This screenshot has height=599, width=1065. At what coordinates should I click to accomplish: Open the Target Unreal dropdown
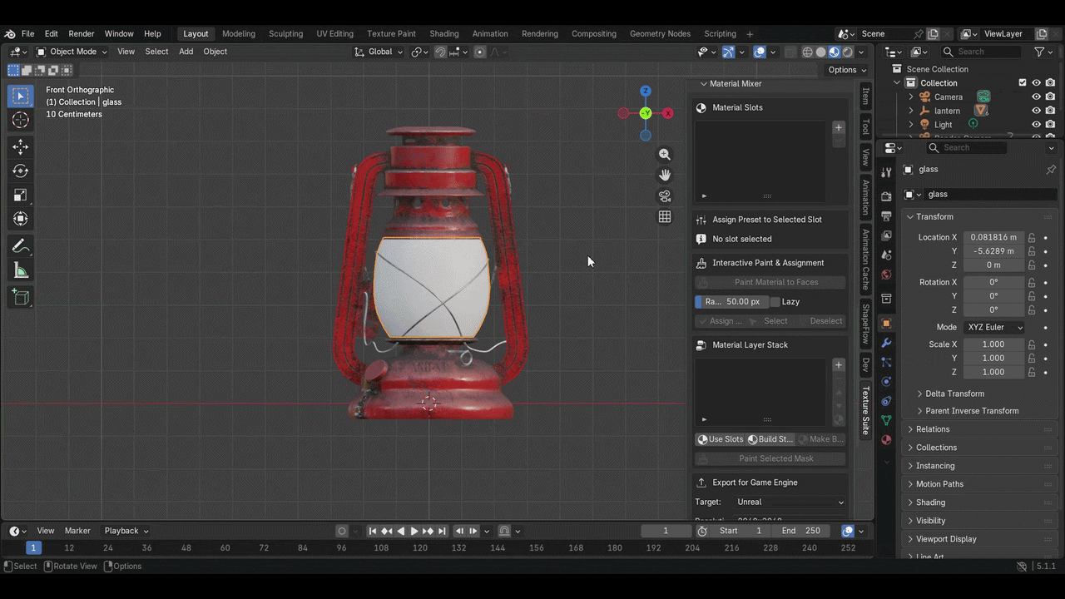pyautogui.click(x=790, y=502)
